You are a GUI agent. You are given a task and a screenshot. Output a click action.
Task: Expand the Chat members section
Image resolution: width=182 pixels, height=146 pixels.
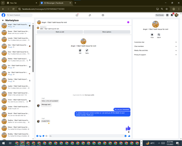pos(155,46)
